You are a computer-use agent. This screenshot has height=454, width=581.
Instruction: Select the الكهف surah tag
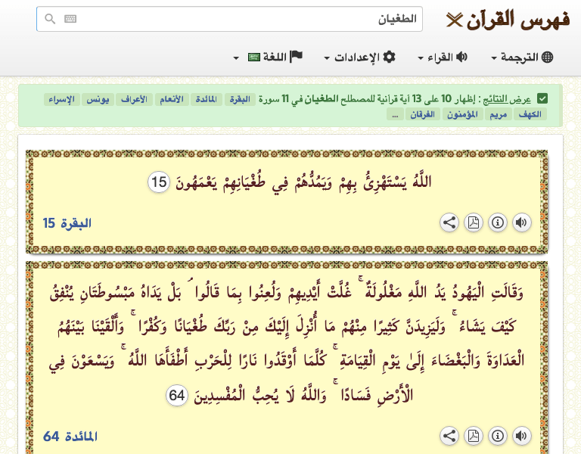pos(530,114)
